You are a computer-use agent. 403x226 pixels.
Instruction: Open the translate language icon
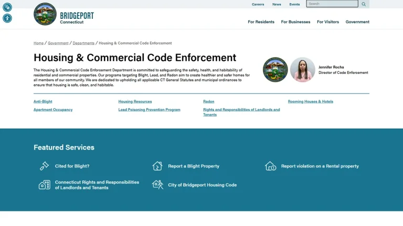pos(7,7)
